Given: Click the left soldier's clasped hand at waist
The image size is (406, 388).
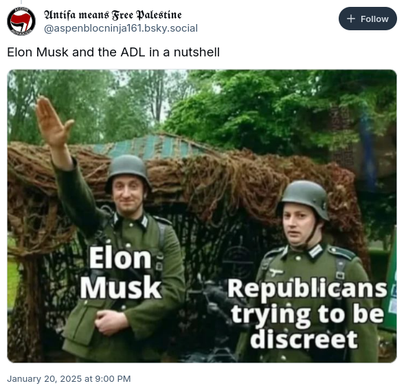Looking at the screenshot, I should tap(110, 322).
